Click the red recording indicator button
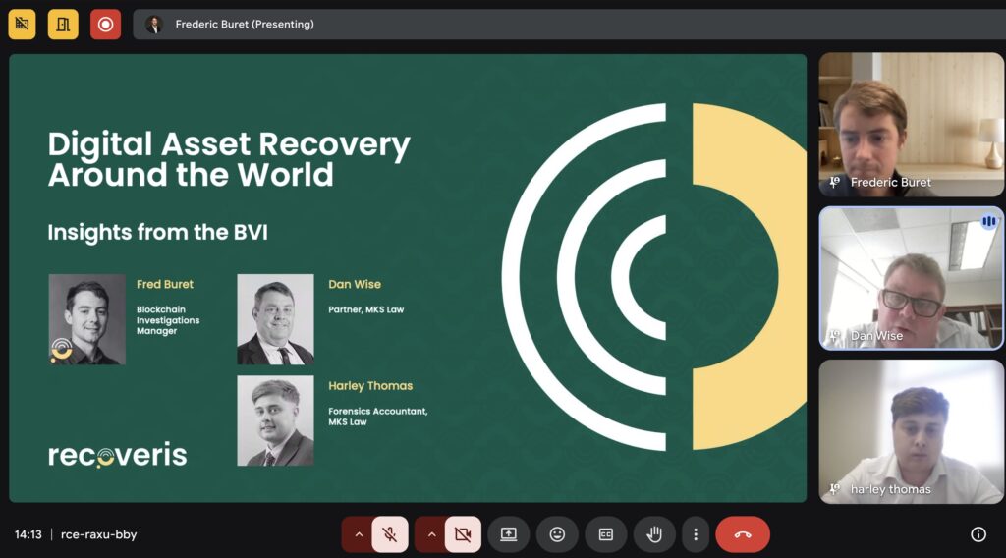This screenshot has height=558, width=1006. click(105, 25)
